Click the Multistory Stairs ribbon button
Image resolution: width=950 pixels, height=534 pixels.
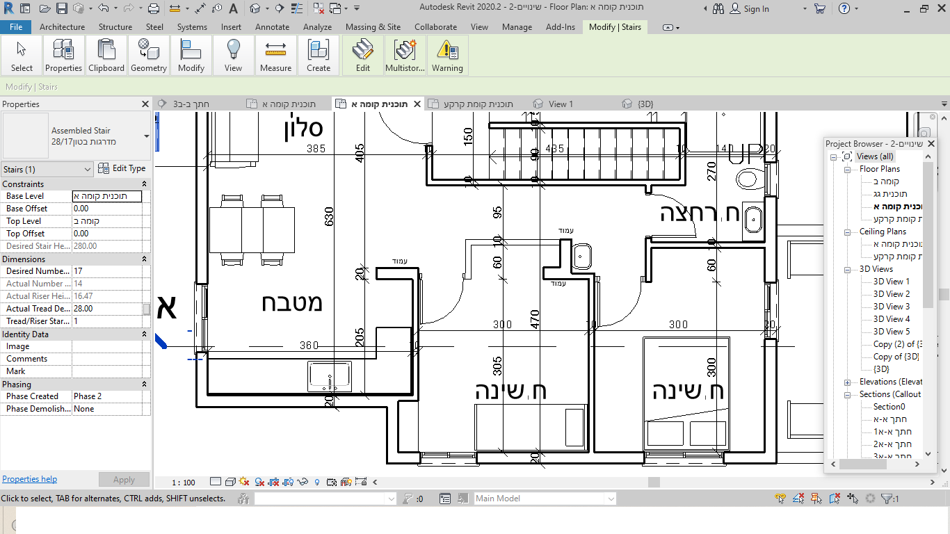click(x=405, y=55)
